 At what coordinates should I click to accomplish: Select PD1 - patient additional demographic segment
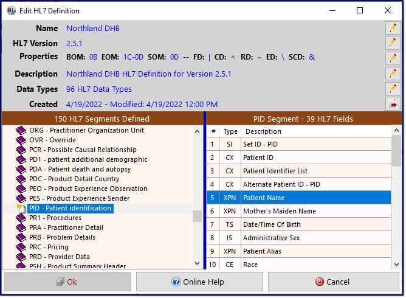click(88, 159)
